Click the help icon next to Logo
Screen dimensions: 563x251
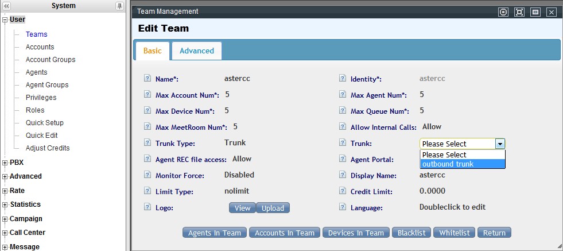click(x=147, y=207)
